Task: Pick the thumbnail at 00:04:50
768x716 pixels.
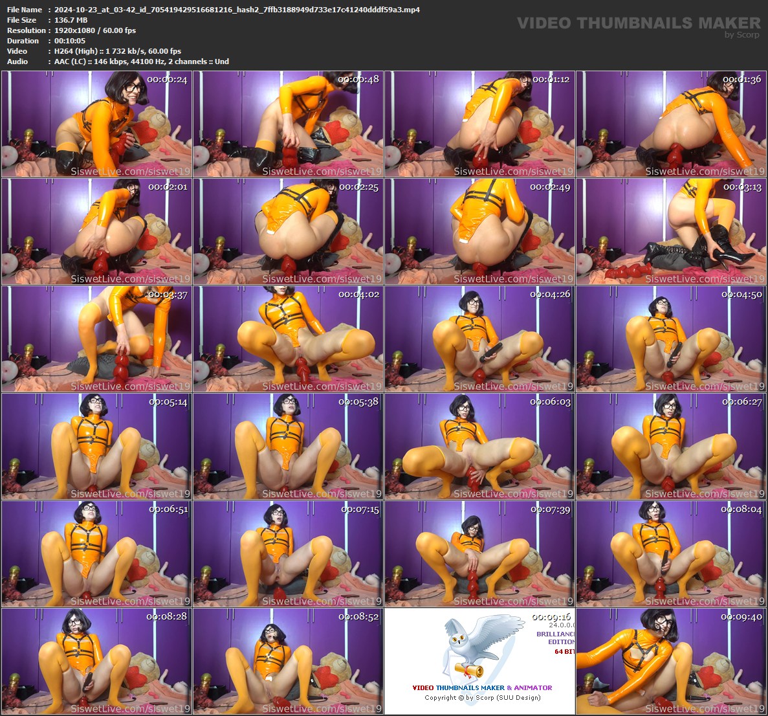Action: (x=671, y=339)
